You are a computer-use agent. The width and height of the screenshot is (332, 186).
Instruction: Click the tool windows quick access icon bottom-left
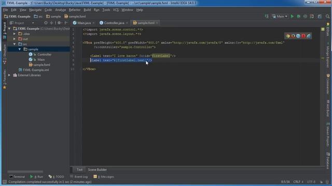click(5, 182)
